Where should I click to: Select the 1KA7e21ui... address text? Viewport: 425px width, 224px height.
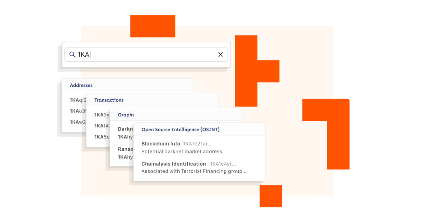coord(197,144)
